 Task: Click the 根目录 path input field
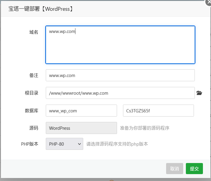[x=120, y=93]
